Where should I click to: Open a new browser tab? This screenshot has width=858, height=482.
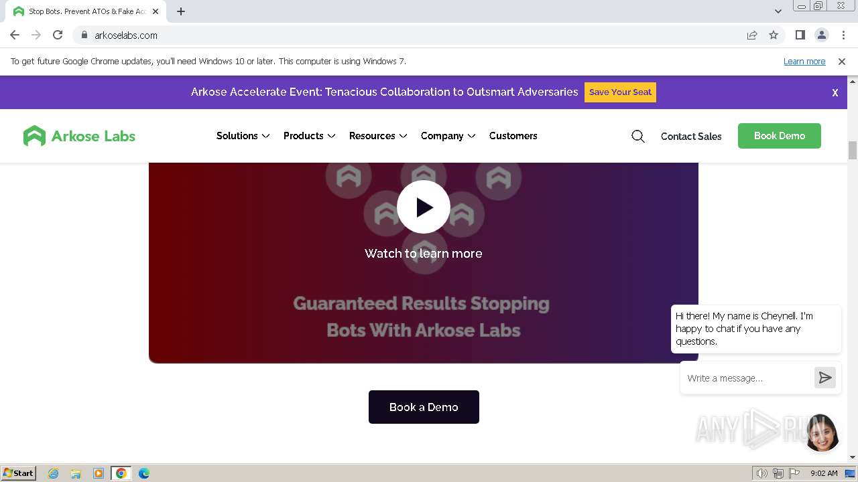pos(181,11)
